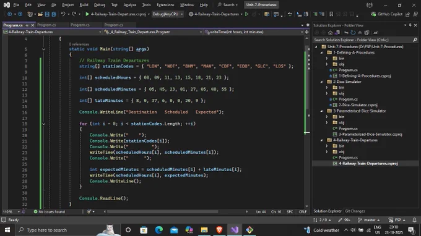Toggle auto-hide pin on Solution Explorer

coord(410,25)
